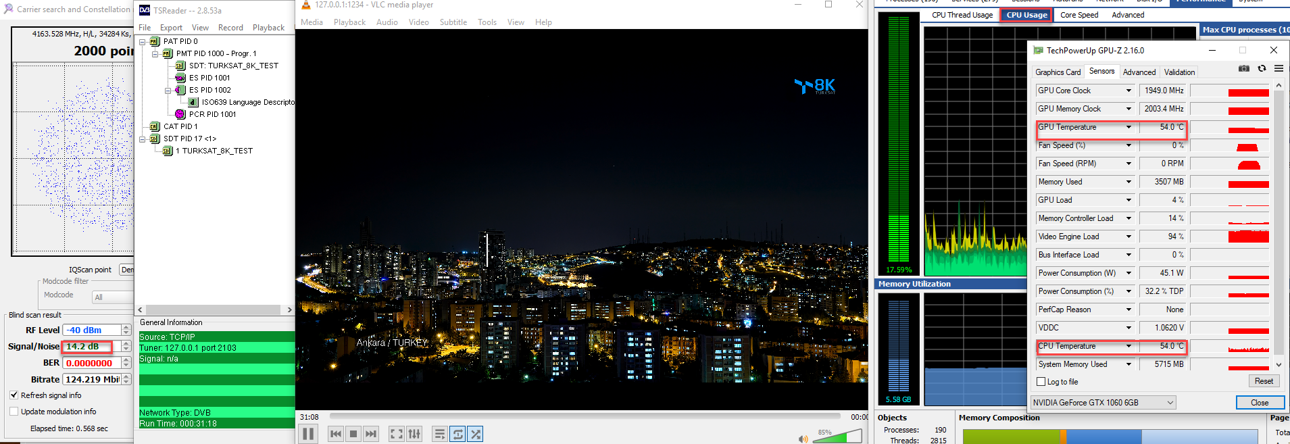Open GPU Temperature sensor dropdown
Viewport: 1290px width, 444px height.
[x=1128, y=127]
